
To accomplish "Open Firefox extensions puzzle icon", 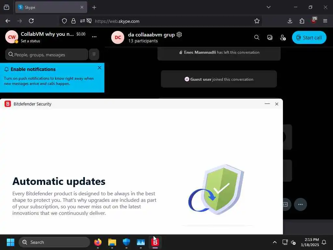I will [302, 21].
